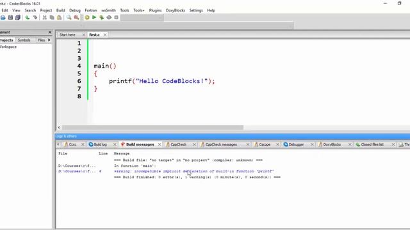
Task: Click the Replace toolbar icon
Action: click(x=76, y=17)
